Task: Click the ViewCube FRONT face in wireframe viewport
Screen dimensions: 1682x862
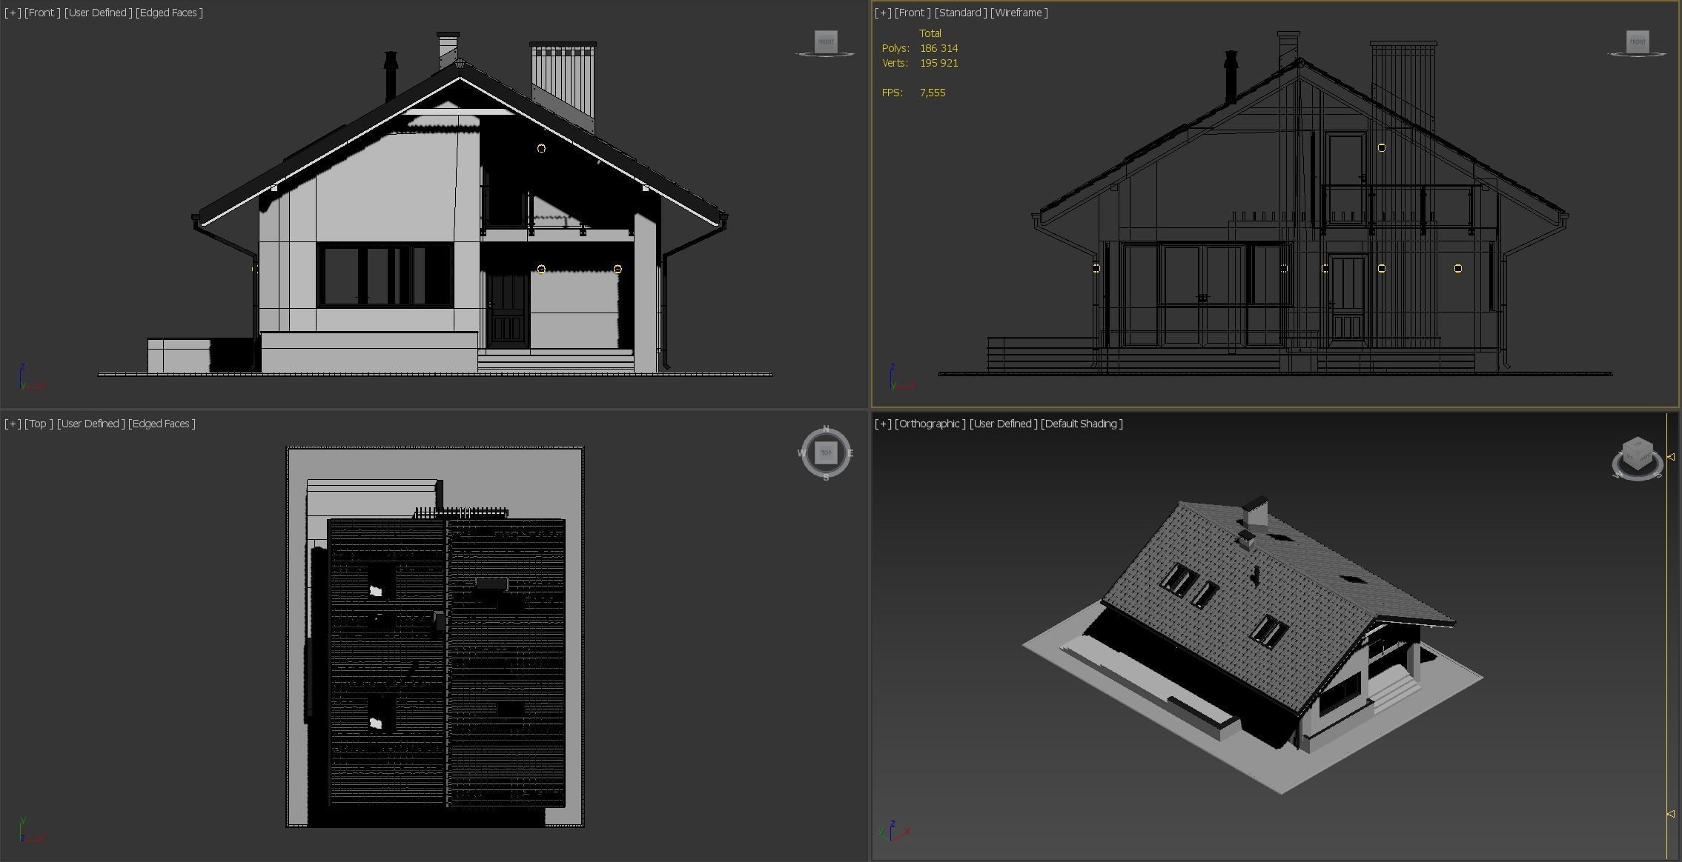Action: (x=1638, y=41)
